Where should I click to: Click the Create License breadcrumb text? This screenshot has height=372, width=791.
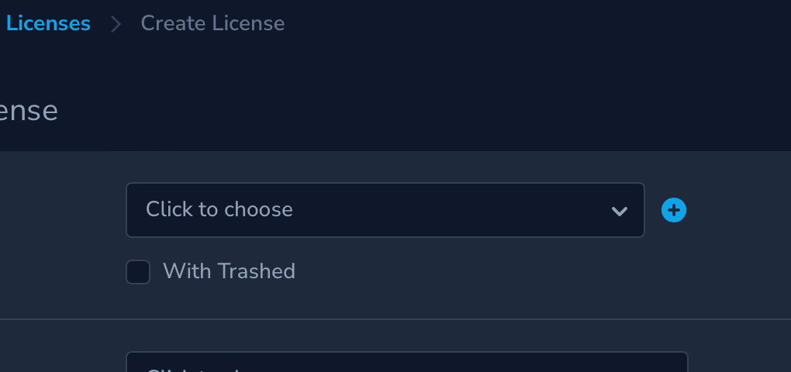tap(212, 23)
